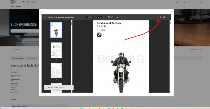The image size is (210, 109).
Task: Click document scroll-up arrow at right
Action: [170, 21]
